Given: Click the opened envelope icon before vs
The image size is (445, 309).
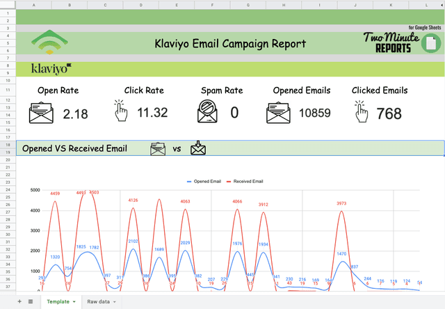Looking at the screenshot, I should tap(158, 149).
